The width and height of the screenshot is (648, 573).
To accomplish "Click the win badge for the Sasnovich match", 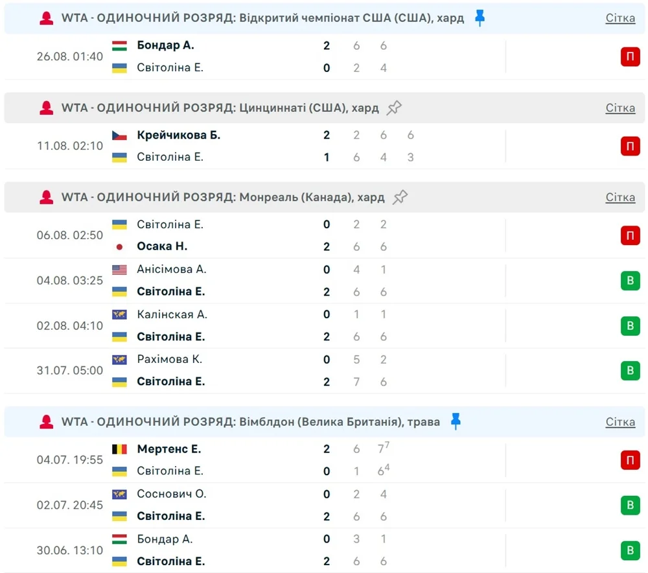I will pyautogui.click(x=630, y=505).
